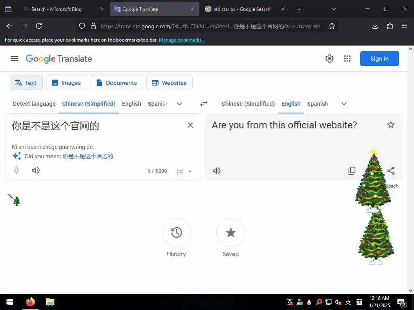The width and height of the screenshot is (414, 310).
Task: Open the notification center
Action: [401, 302]
